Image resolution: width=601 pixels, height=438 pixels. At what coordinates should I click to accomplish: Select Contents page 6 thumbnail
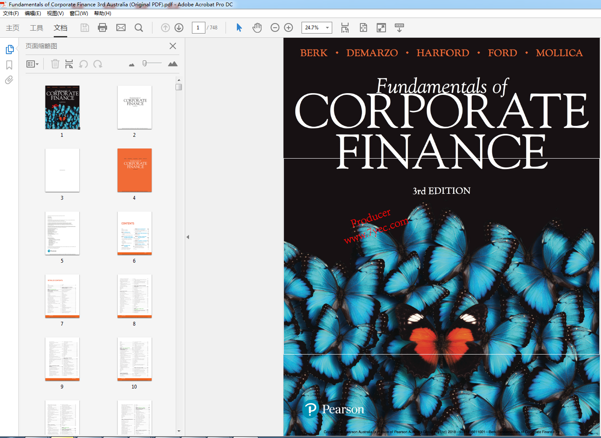(134, 233)
